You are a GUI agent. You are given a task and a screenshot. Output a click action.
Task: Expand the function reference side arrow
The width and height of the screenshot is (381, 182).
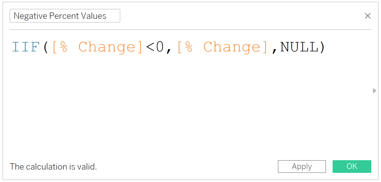(x=375, y=91)
